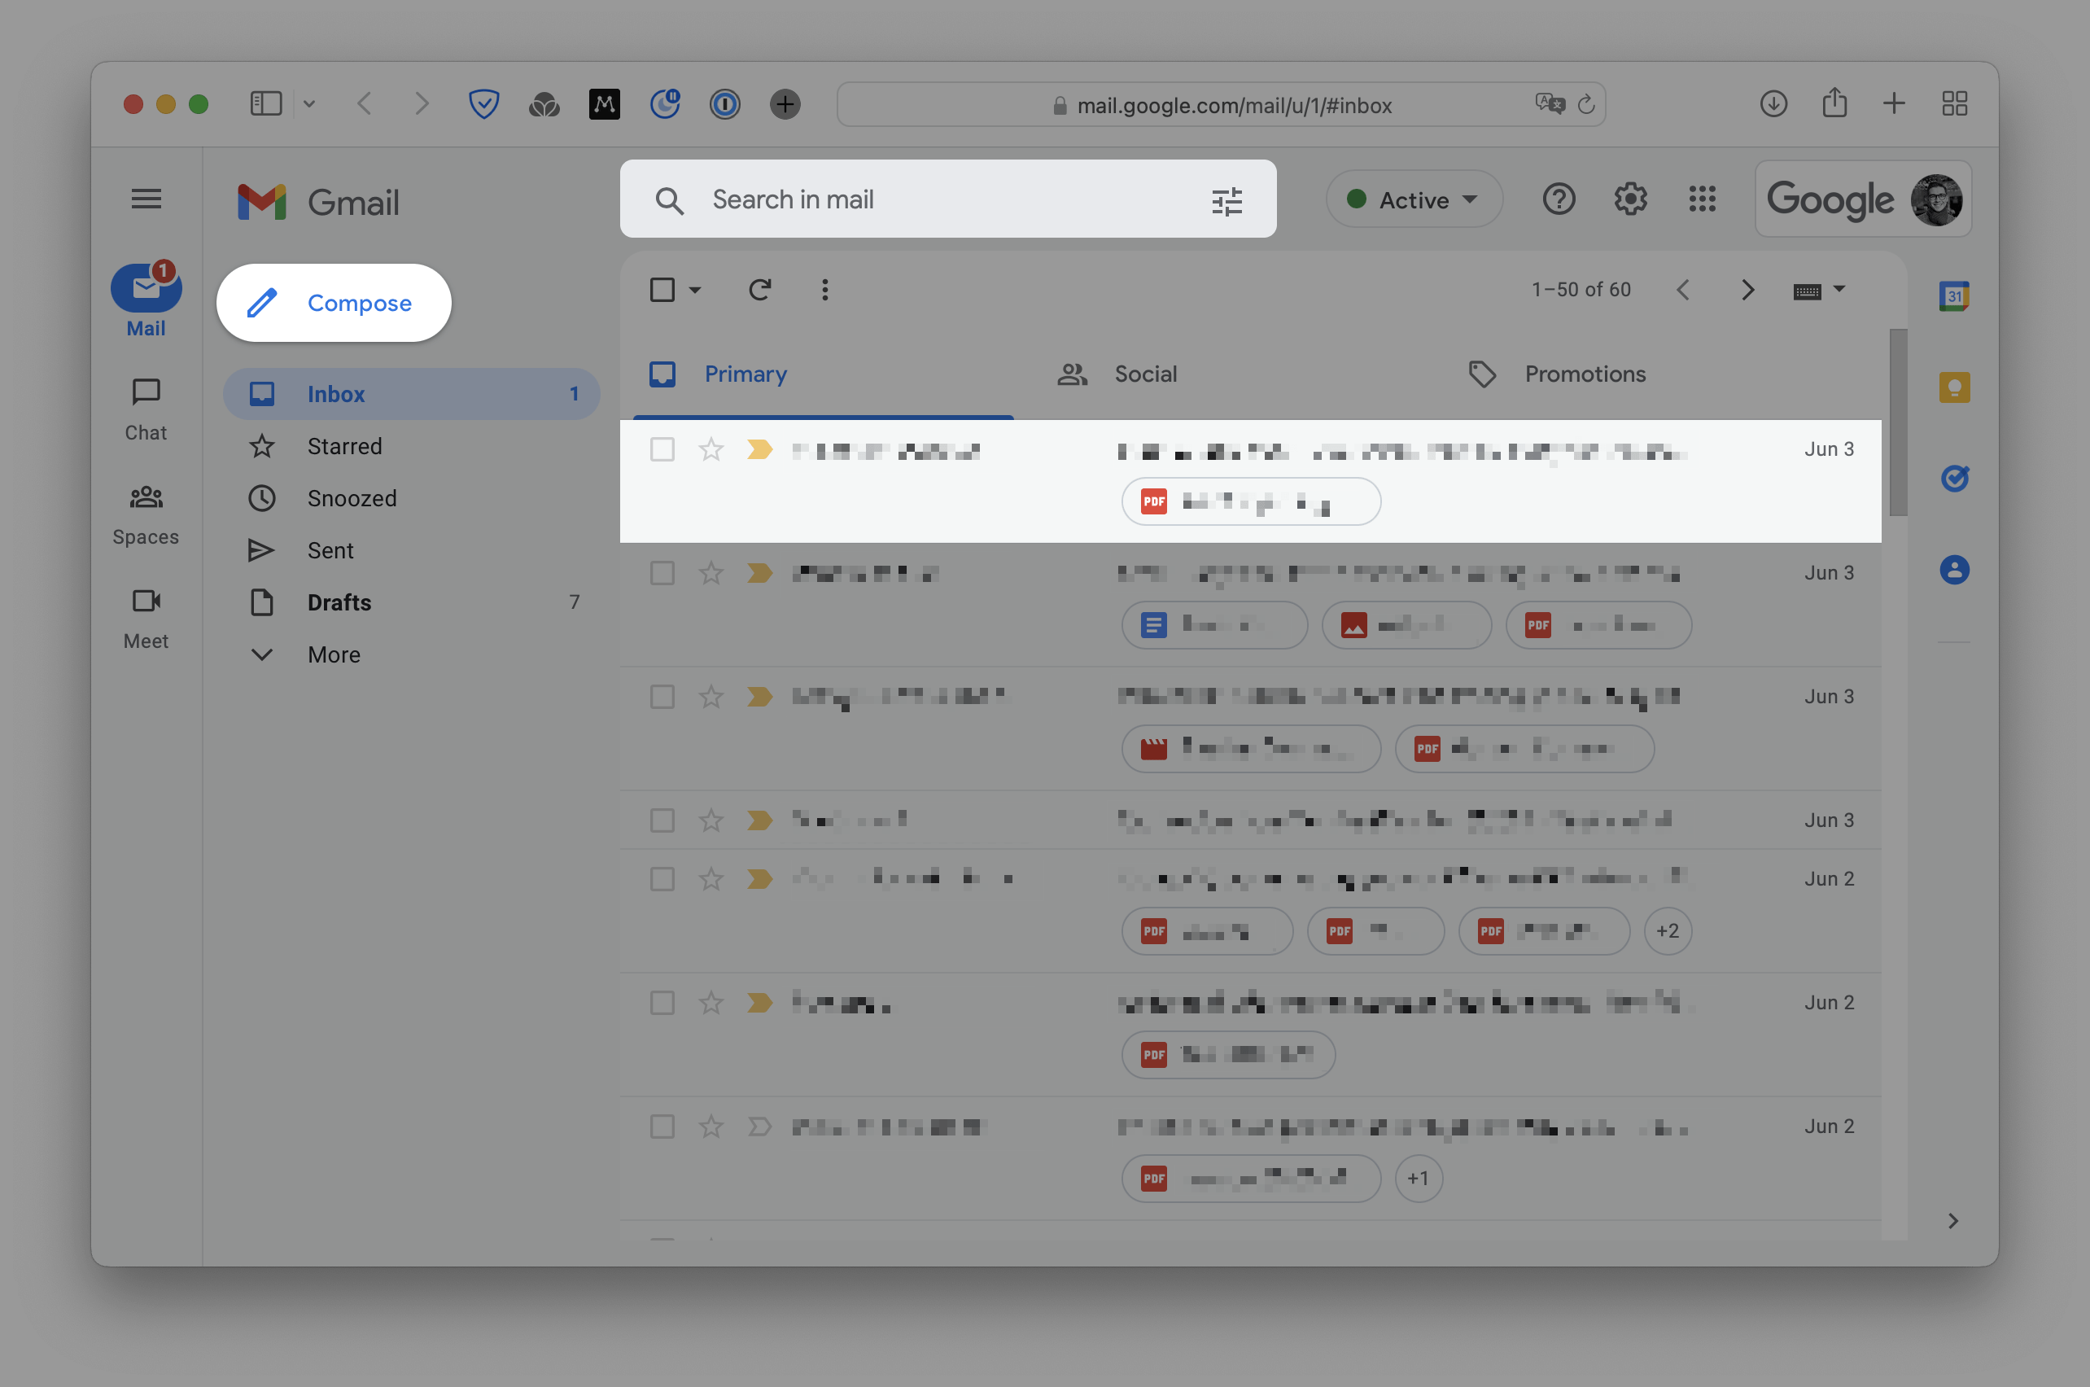2090x1387 pixels.
Task: Open the Drafts folder
Action: click(339, 602)
